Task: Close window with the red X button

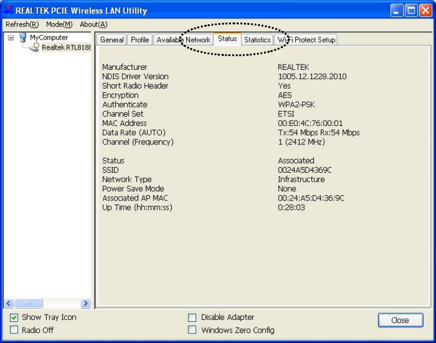Action: tap(426, 11)
